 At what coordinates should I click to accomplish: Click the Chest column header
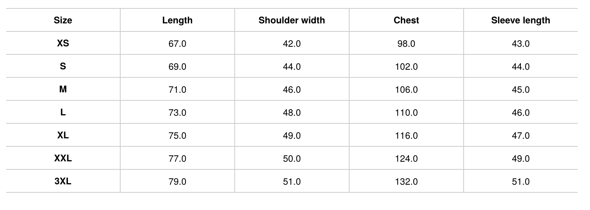click(406, 20)
